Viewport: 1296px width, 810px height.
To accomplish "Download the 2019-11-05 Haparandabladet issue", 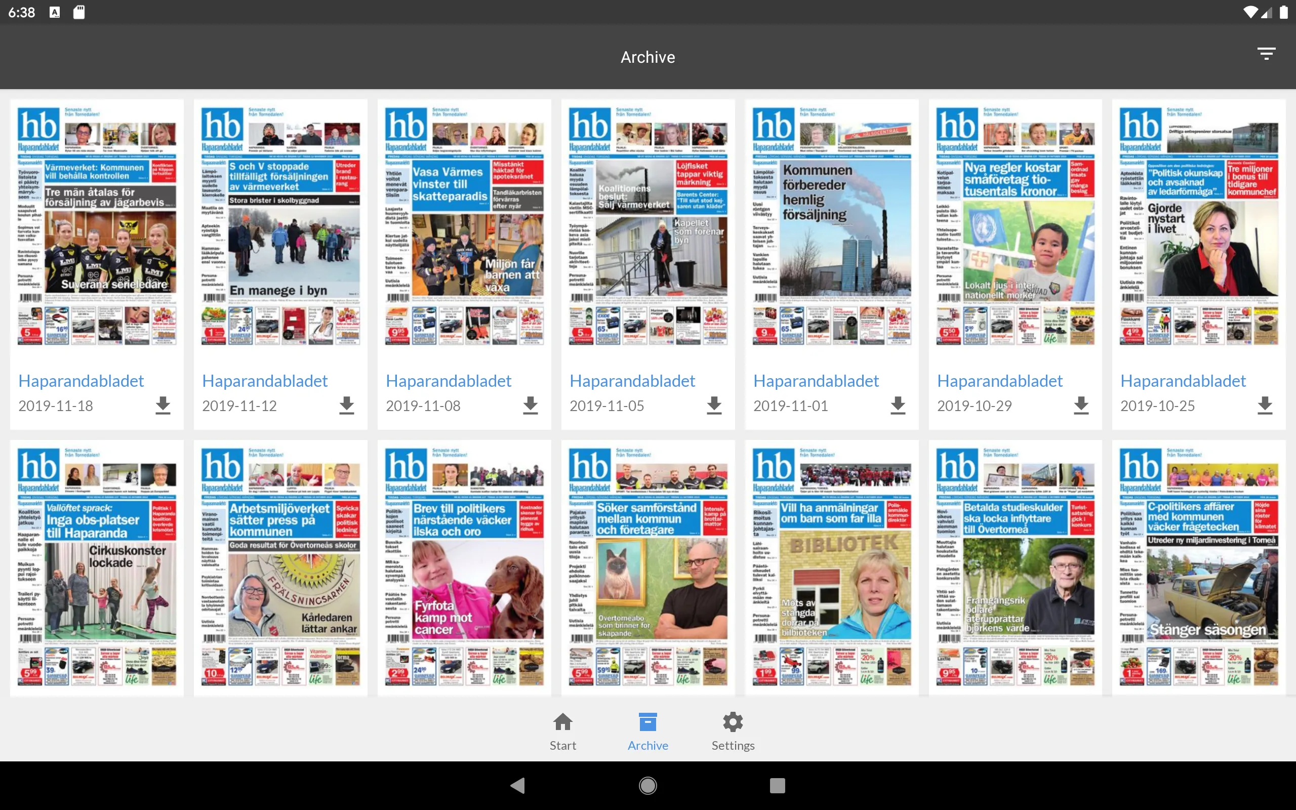I will click(x=714, y=406).
